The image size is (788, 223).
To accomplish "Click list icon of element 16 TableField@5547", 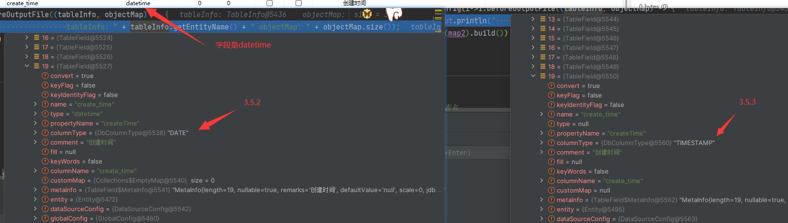I will tap(543, 48).
